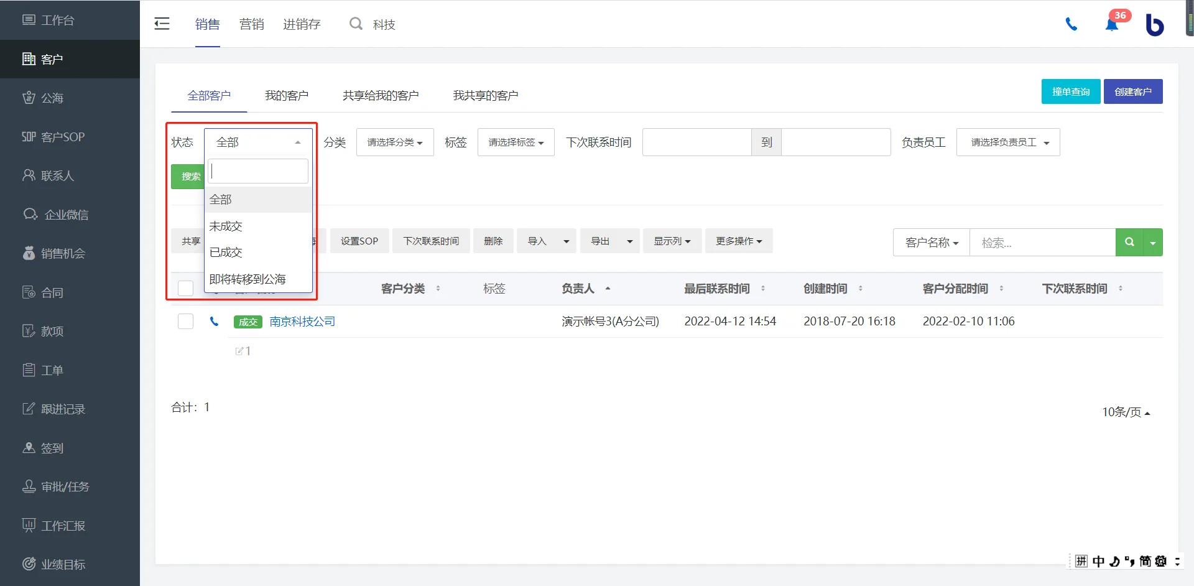Open the 工作台 sidebar item
The width and height of the screenshot is (1194, 586).
point(70,20)
